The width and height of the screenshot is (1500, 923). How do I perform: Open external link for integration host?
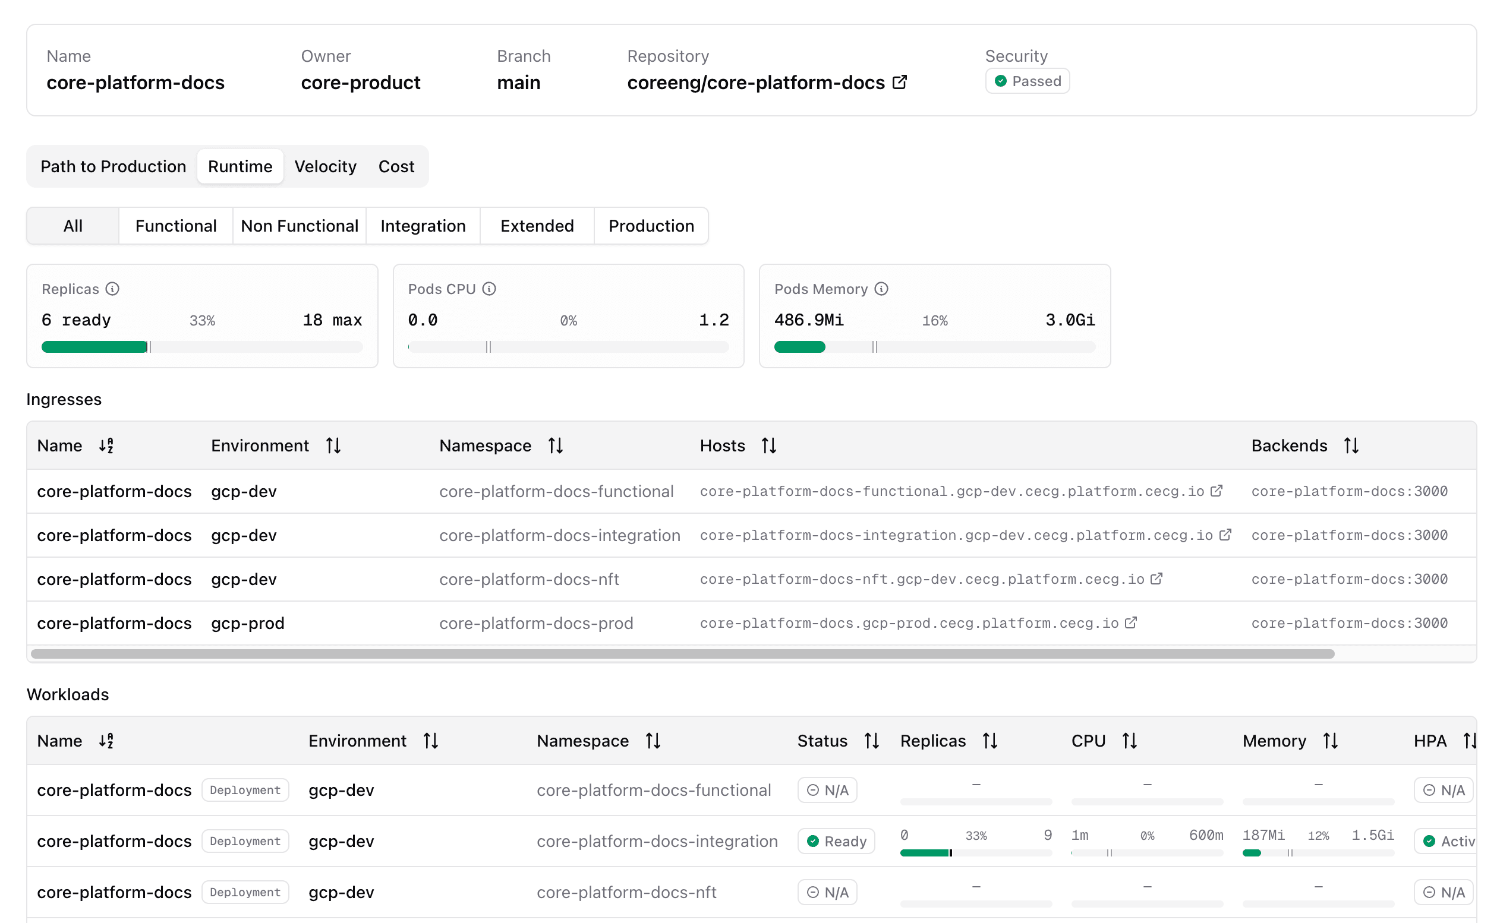pos(1225,535)
